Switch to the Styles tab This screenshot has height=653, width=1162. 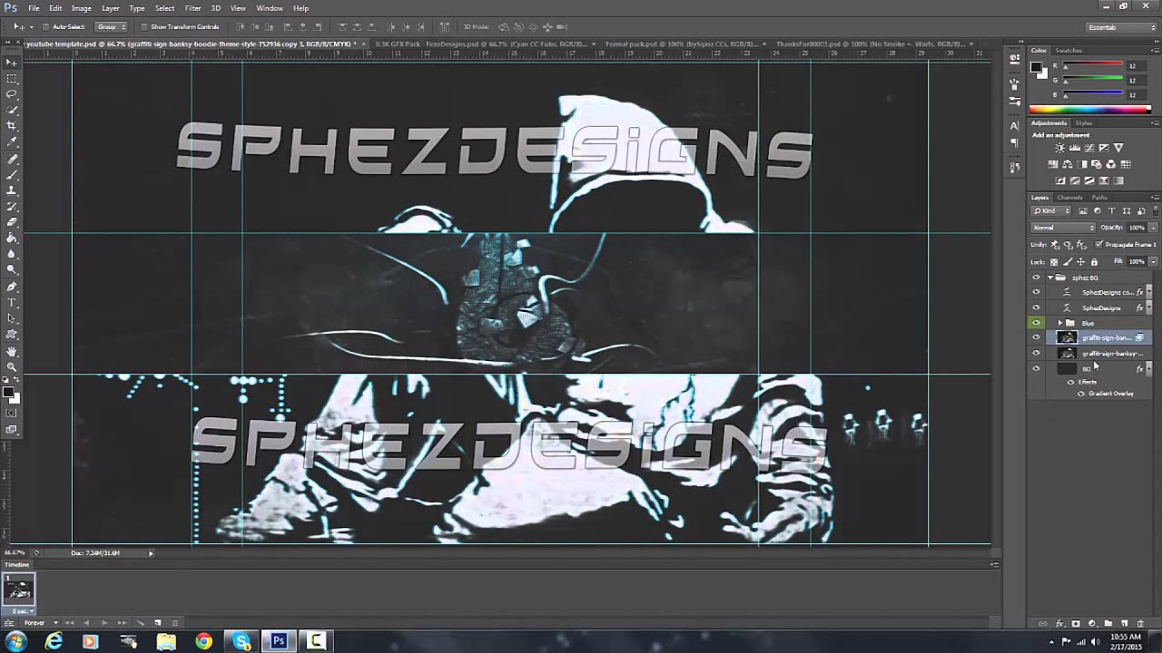click(x=1084, y=123)
